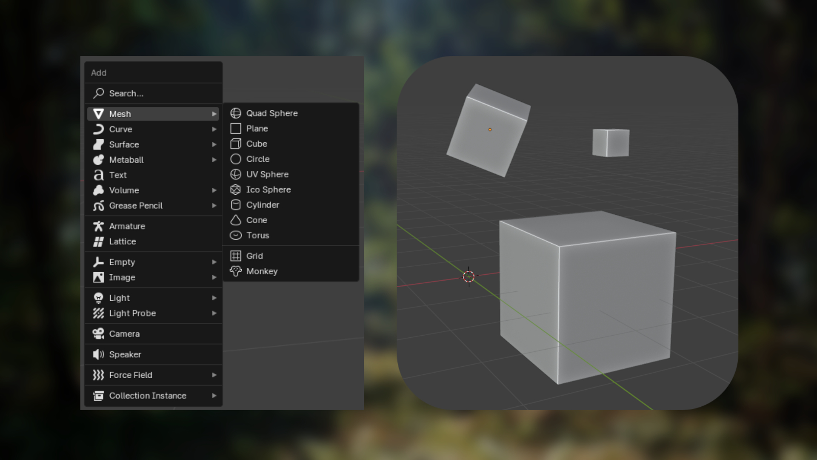
Task: Click the Cylinder icon
Action: [x=236, y=205]
